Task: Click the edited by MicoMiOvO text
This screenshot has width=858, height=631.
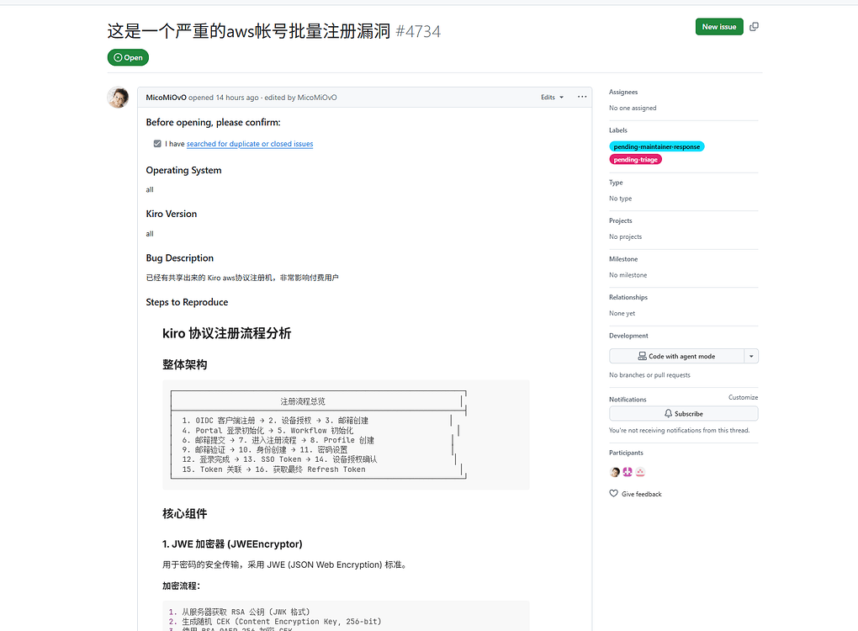Action: 300,98
